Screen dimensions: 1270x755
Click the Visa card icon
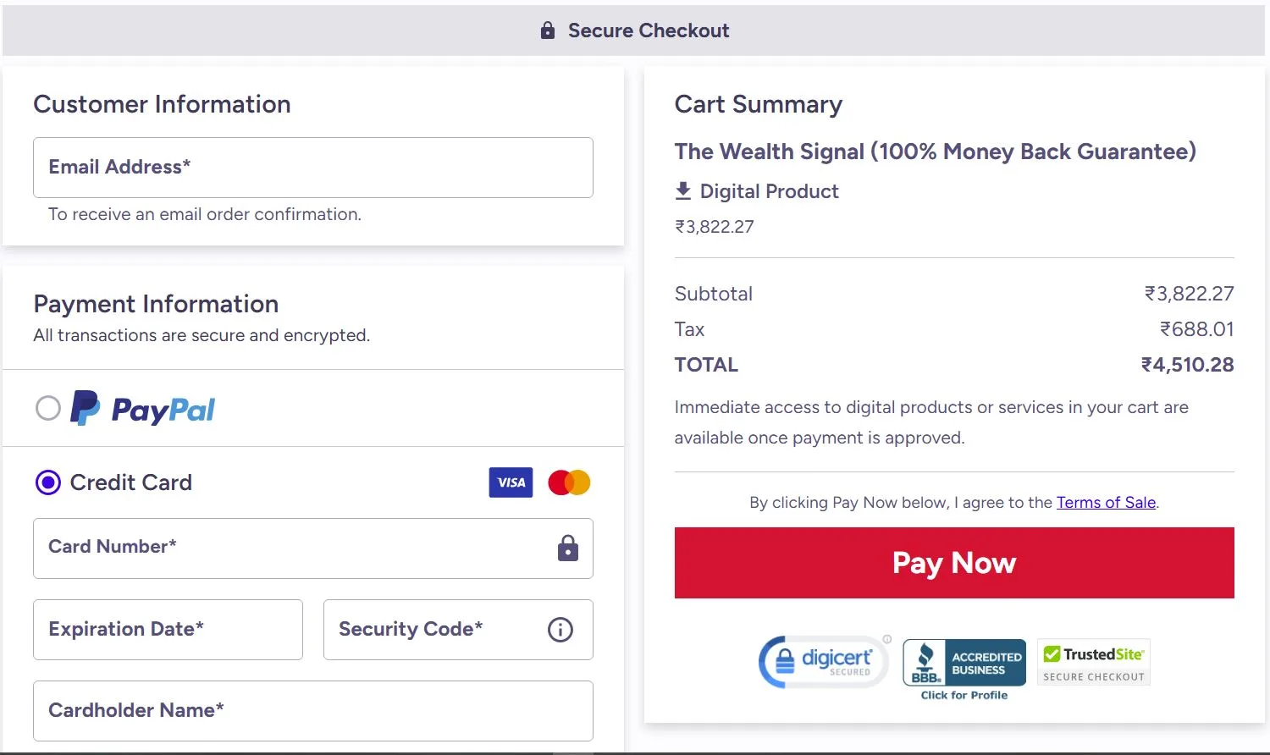point(511,482)
